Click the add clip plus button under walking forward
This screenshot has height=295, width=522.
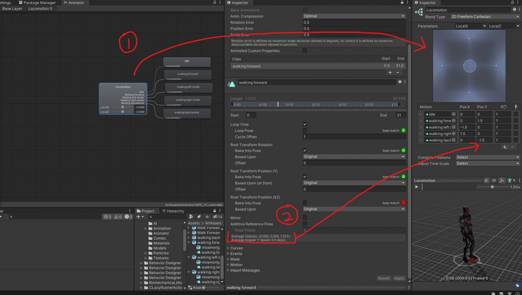pos(390,72)
